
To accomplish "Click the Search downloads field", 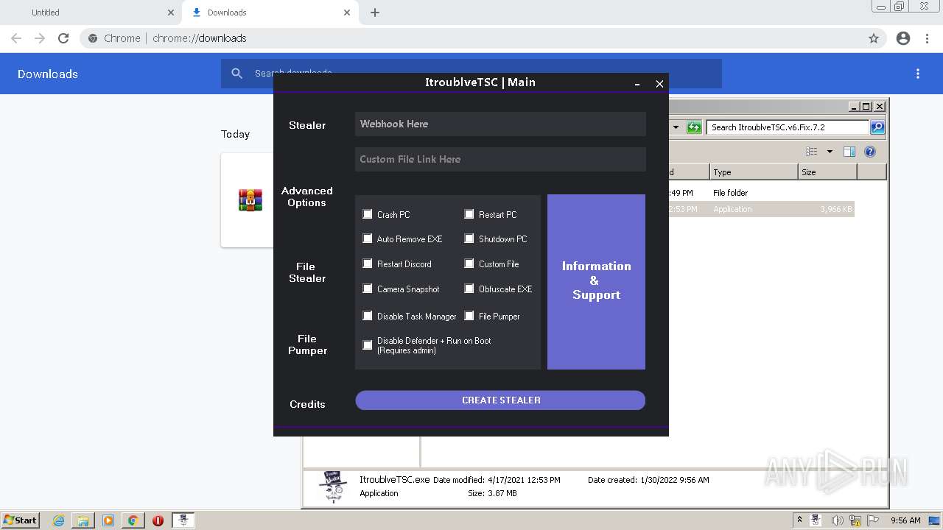I will (471, 74).
